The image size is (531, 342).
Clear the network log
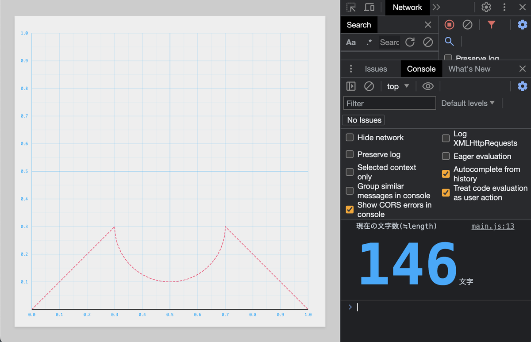[x=467, y=25]
